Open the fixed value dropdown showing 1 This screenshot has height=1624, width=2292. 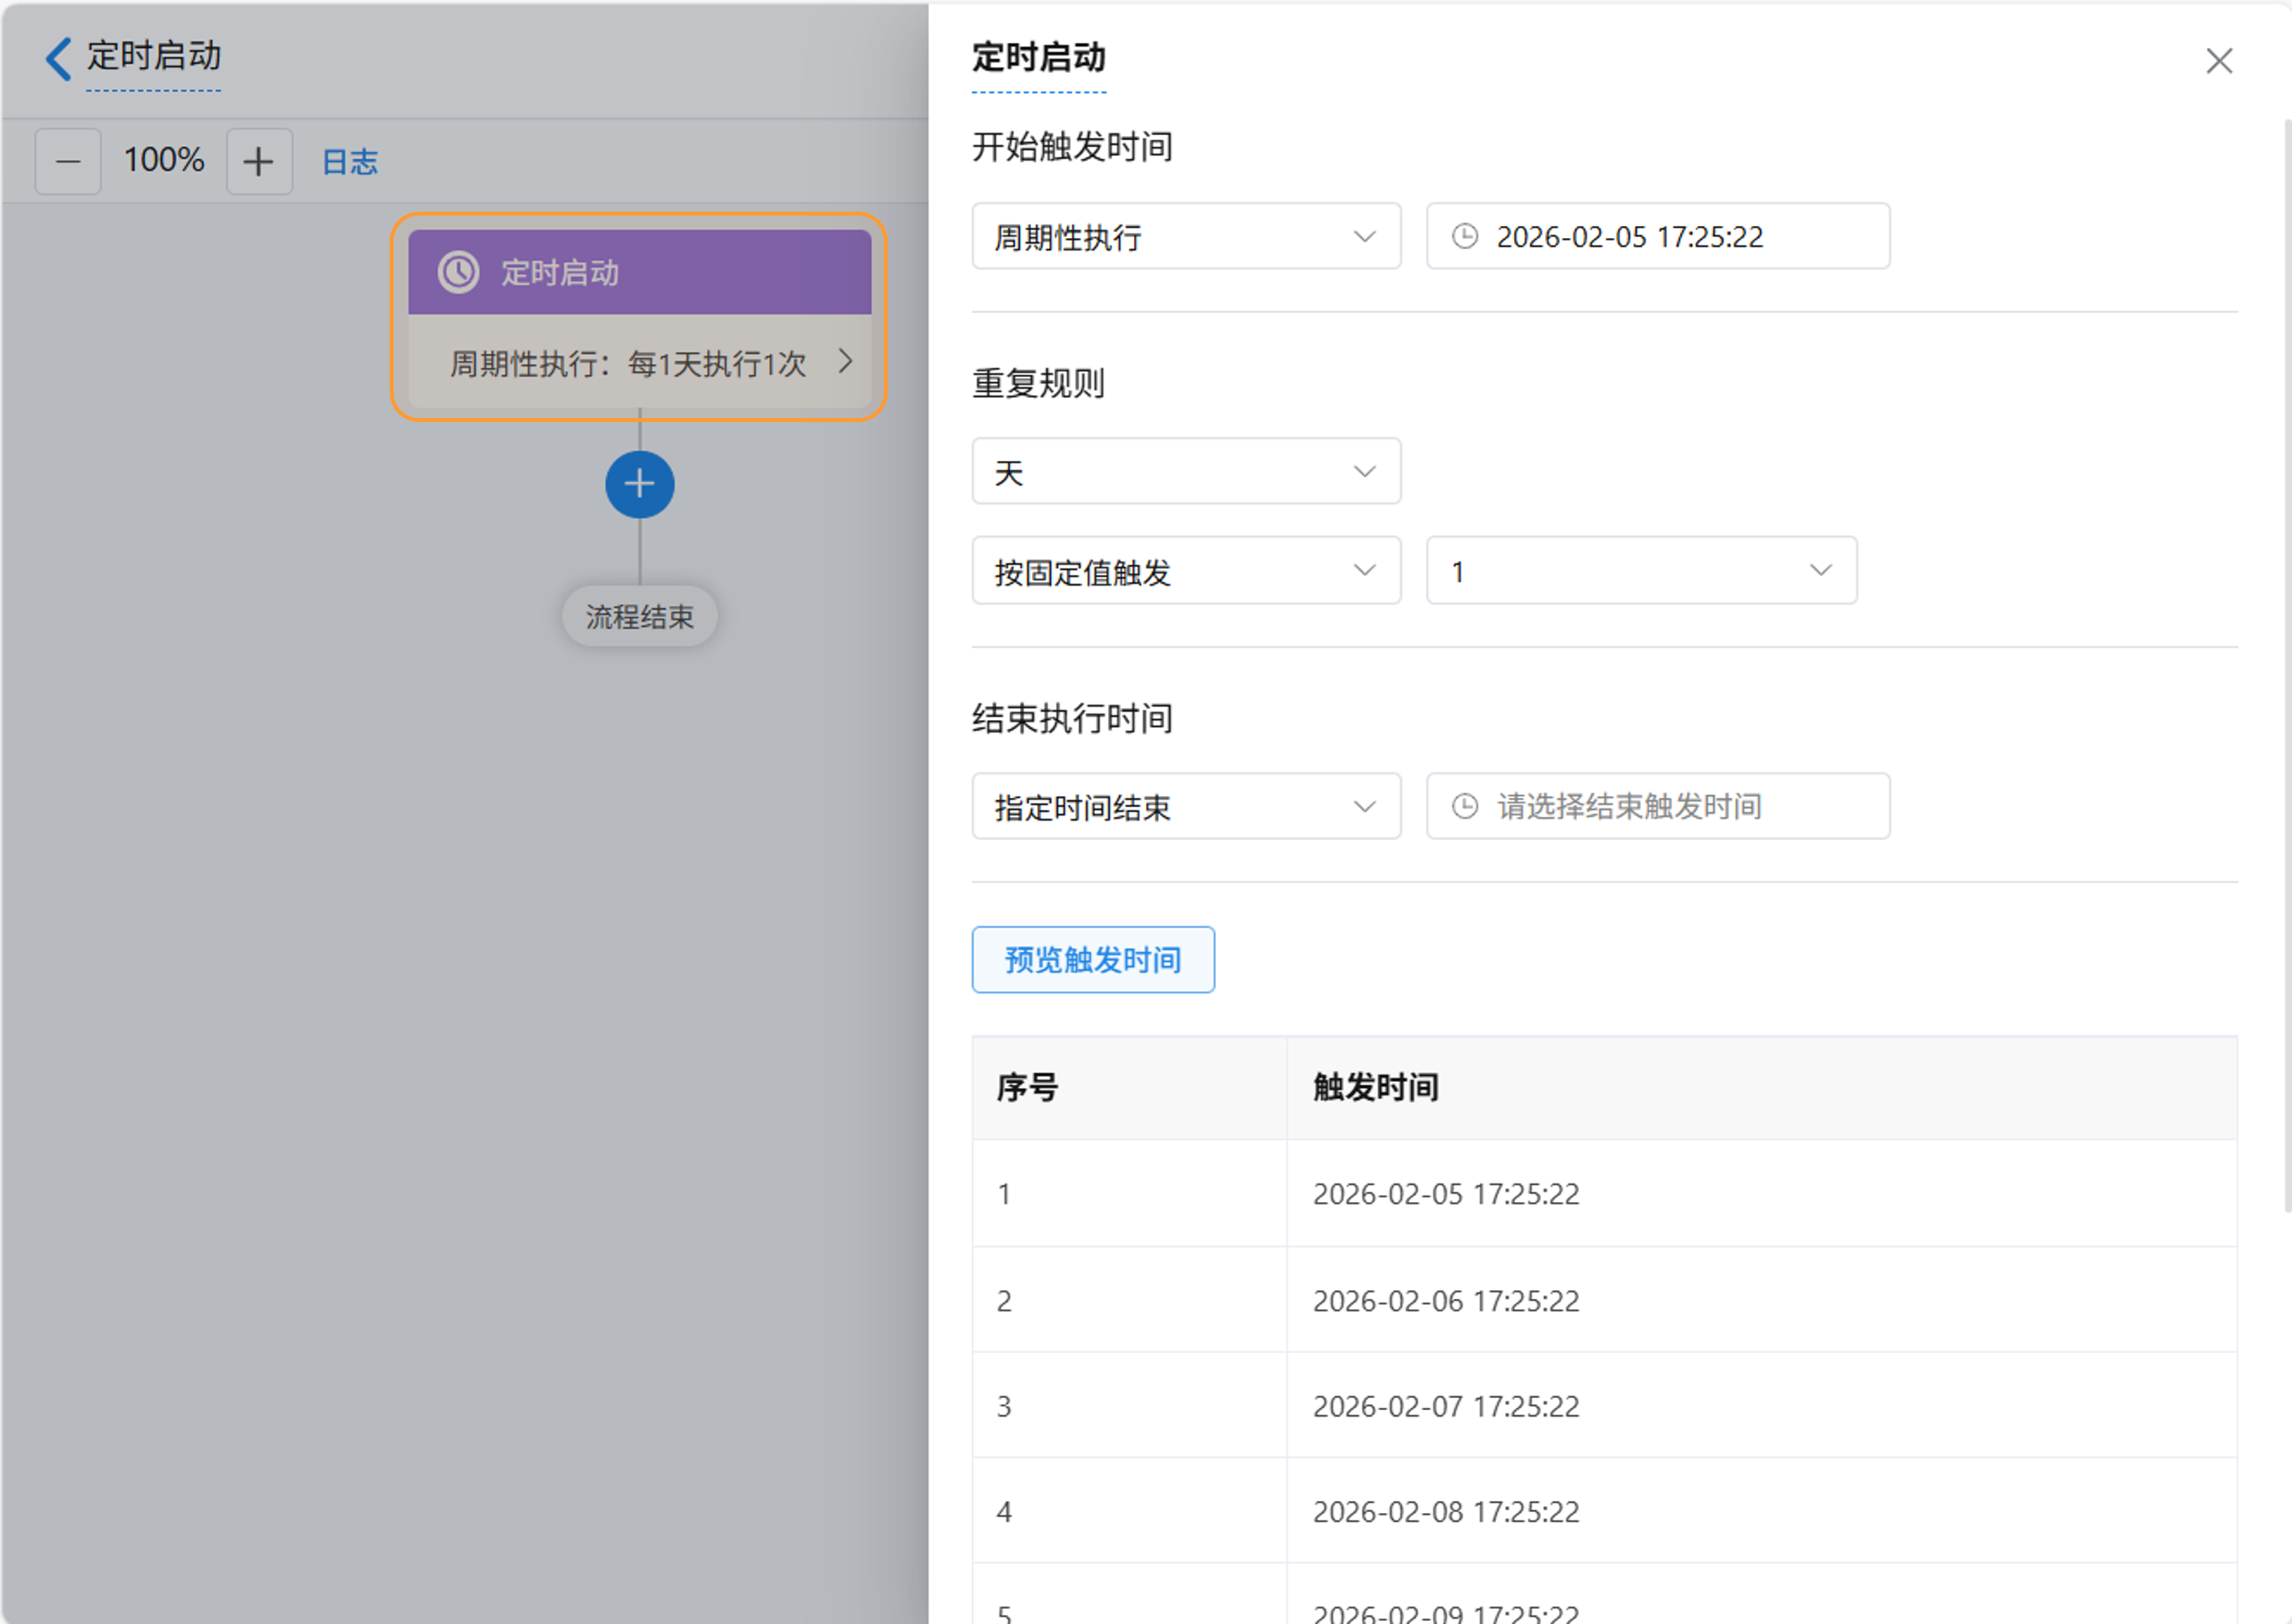[x=1640, y=571]
